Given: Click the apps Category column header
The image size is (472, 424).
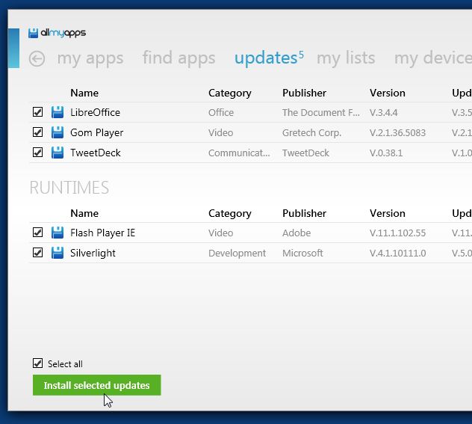Looking at the screenshot, I should pyautogui.click(x=230, y=93).
